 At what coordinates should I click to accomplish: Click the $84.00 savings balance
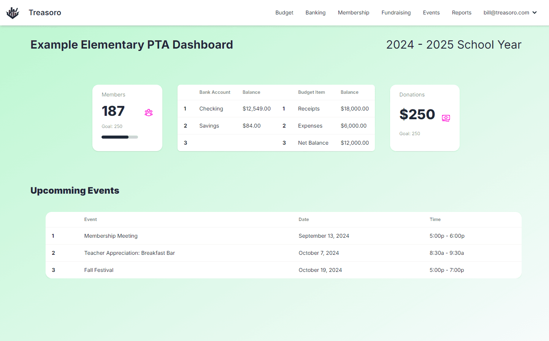[252, 126]
